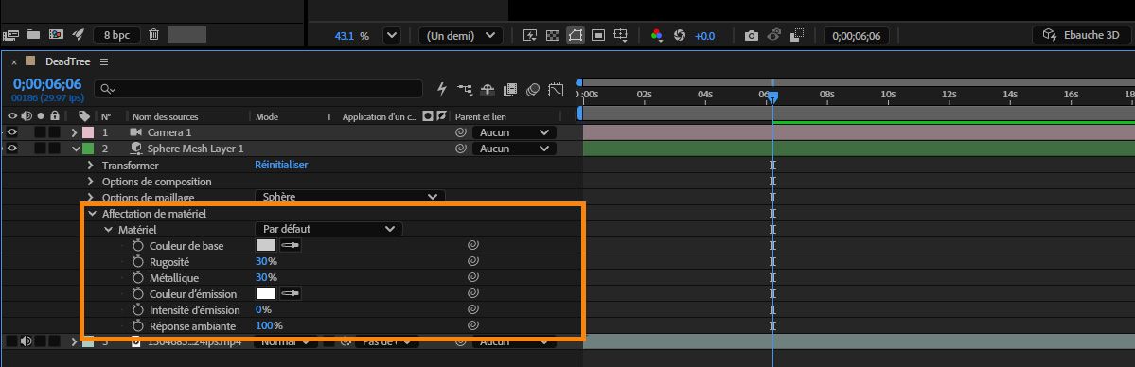This screenshot has width=1135, height=367.
Task: Delete selected project item with trash icon
Action: click(153, 34)
